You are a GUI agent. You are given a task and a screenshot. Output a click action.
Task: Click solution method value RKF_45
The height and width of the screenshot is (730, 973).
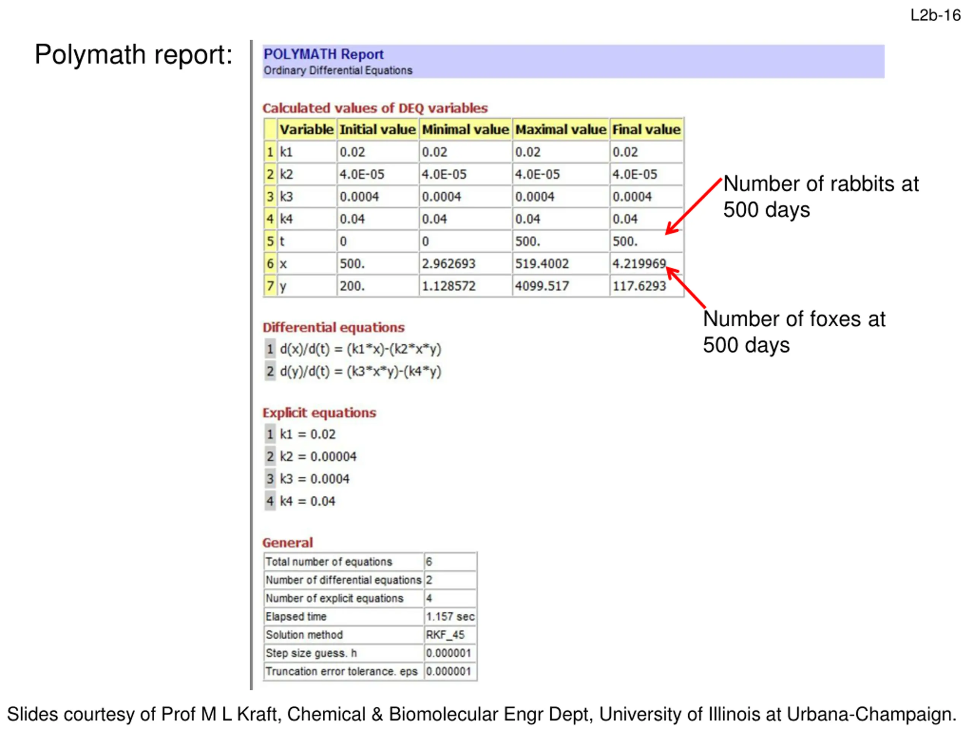[x=445, y=635]
